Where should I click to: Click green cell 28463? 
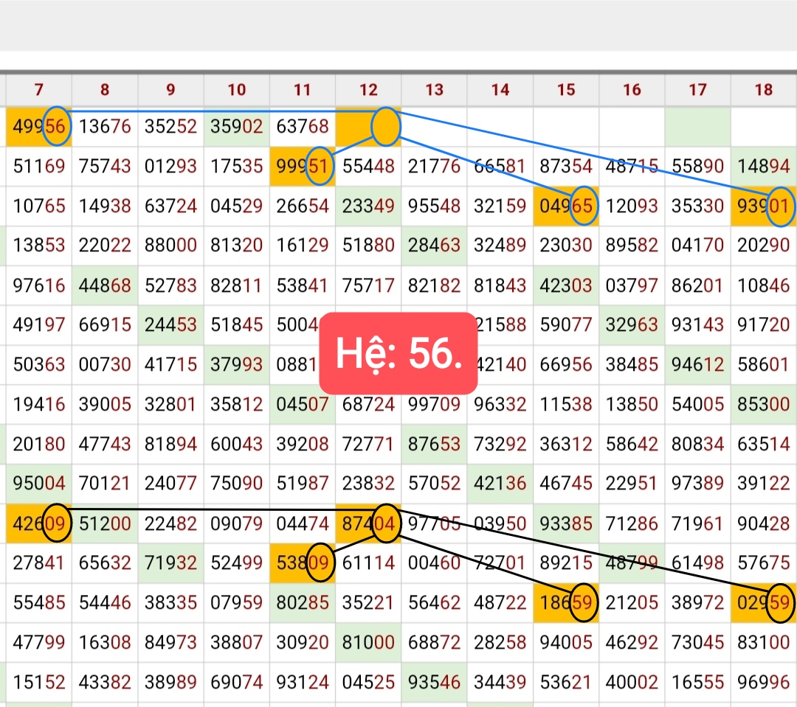[x=434, y=245]
